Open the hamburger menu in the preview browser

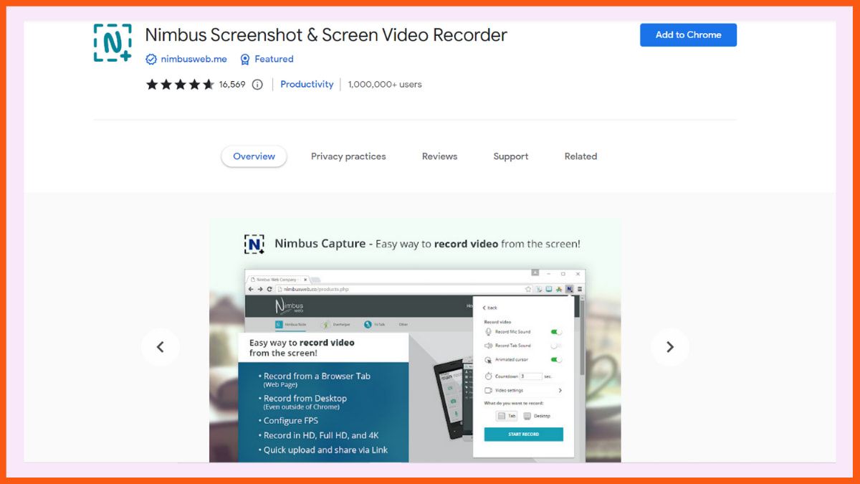579,289
